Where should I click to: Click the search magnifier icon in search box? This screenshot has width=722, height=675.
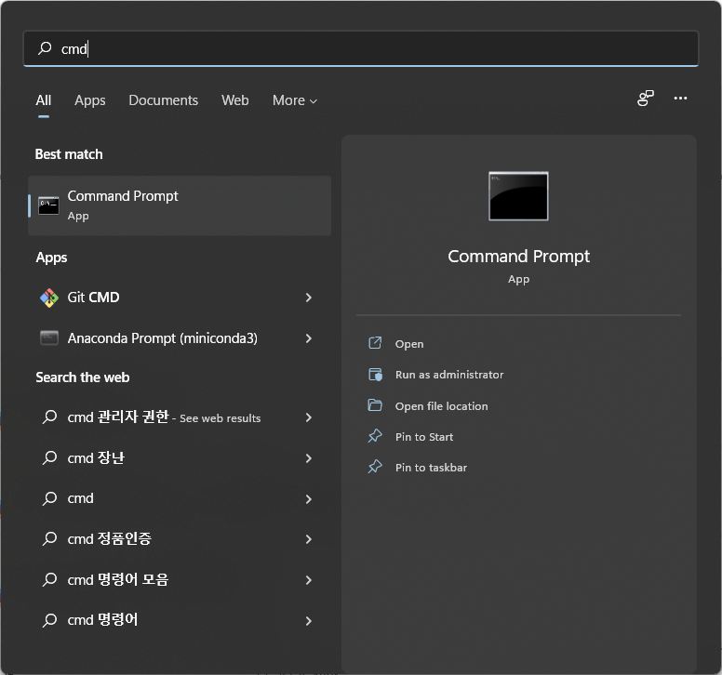[45, 47]
